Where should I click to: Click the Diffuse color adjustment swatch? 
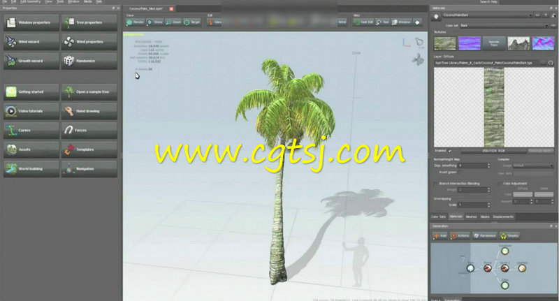click(x=523, y=194)
